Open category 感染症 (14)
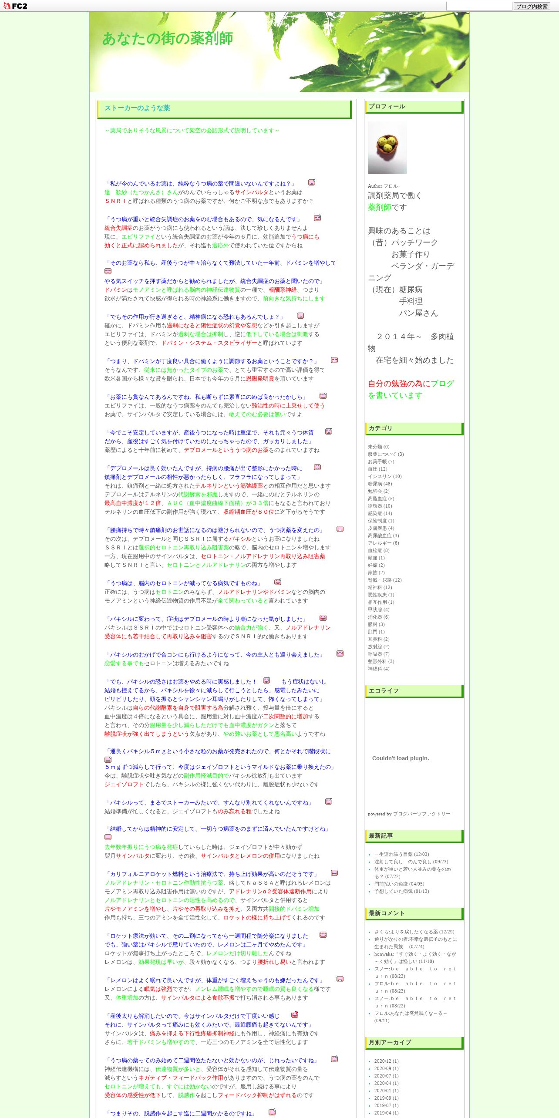The height and width of the screenshot is (1118, 559). click(x=380, y=513)
